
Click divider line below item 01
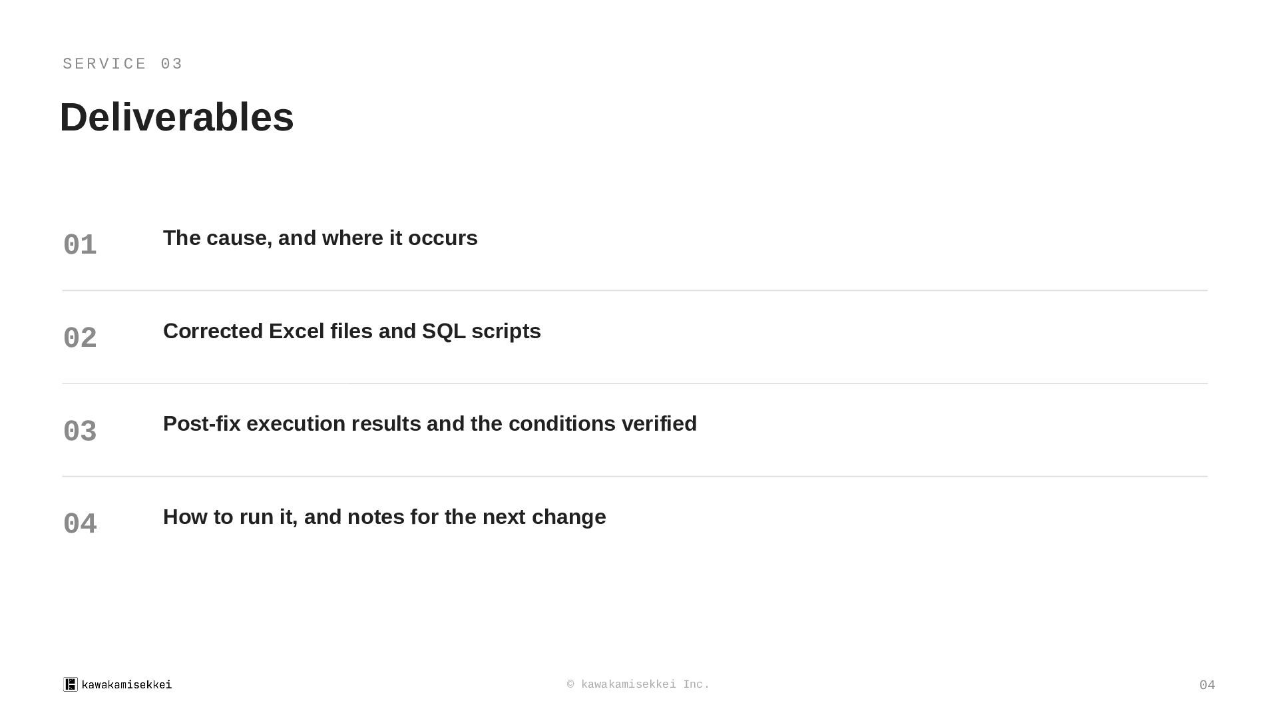(x=635, y=290)
